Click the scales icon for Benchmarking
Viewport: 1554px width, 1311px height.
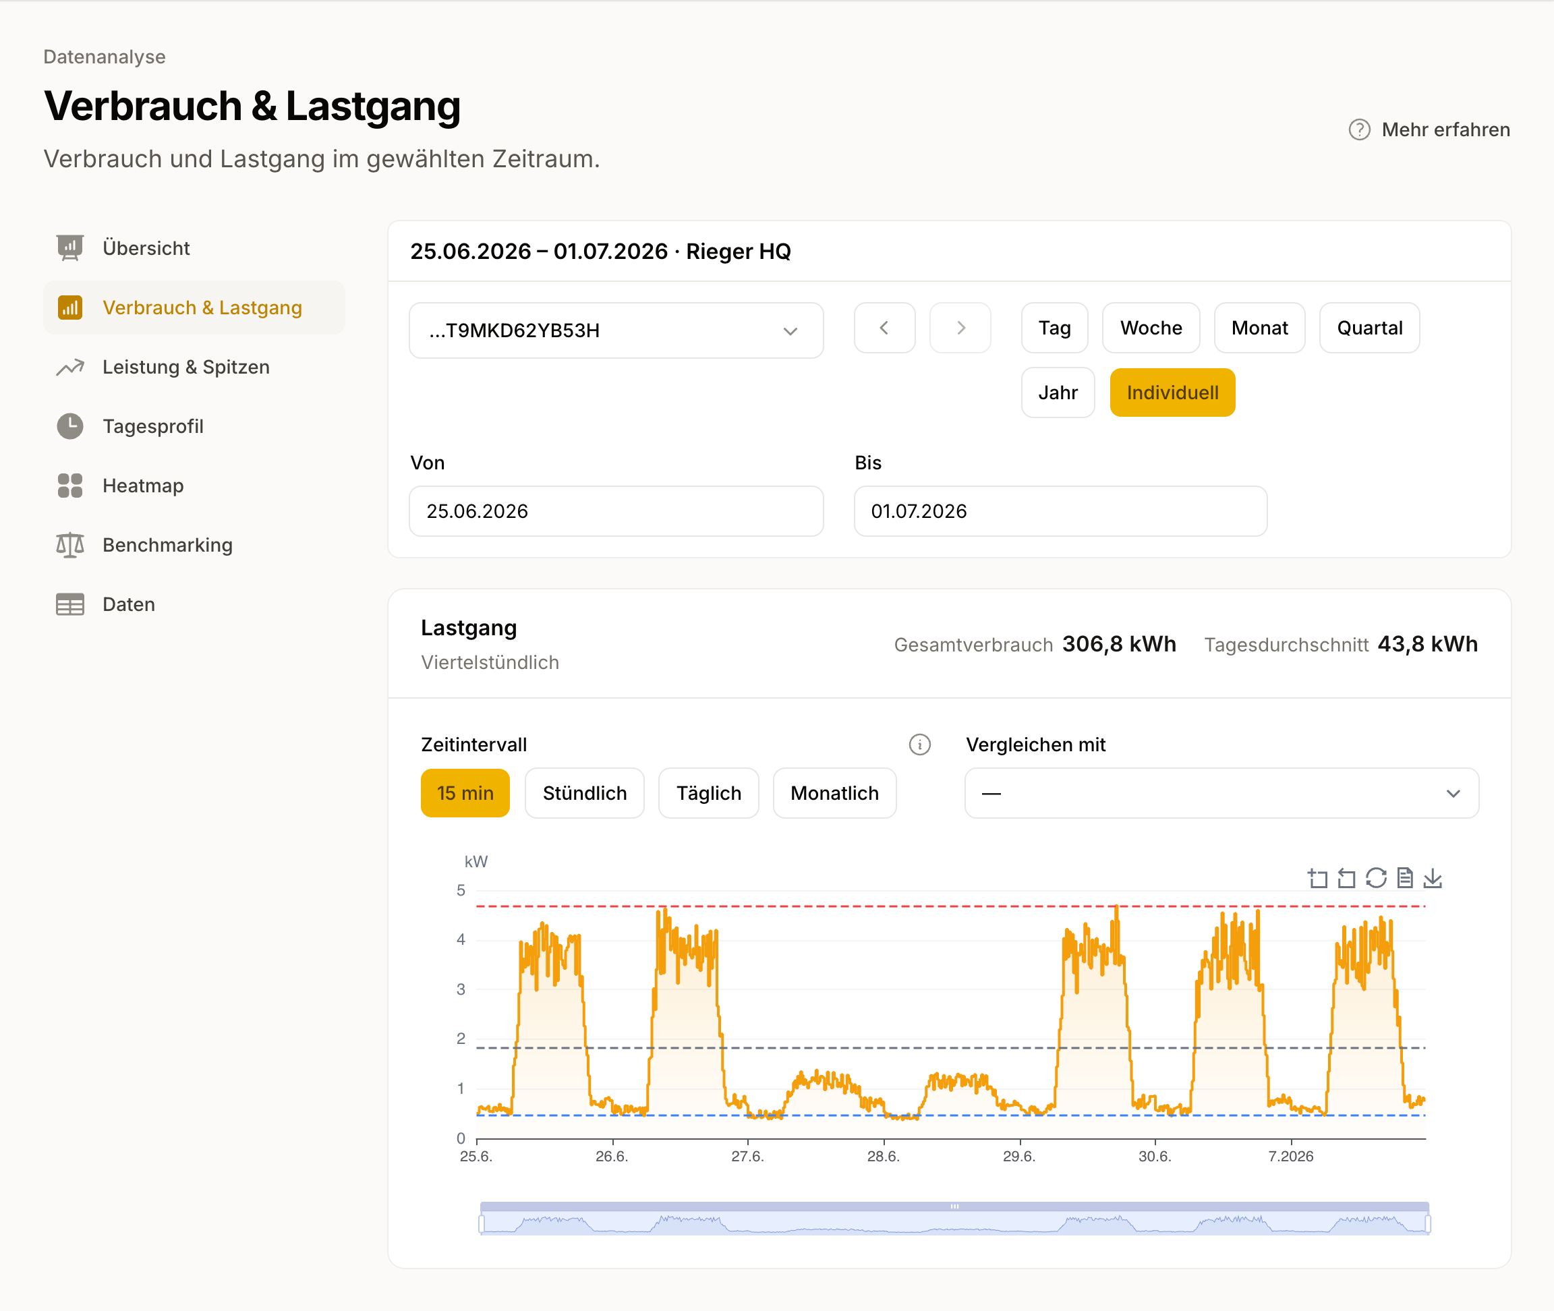coord(70,546)
